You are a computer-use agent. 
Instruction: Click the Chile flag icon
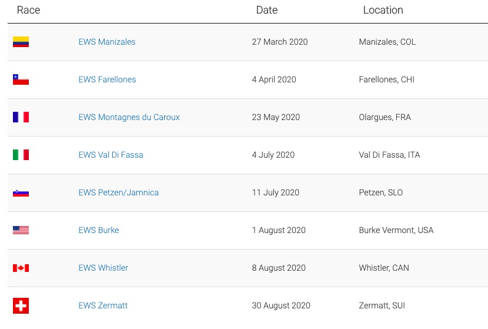tap(21, 79)
